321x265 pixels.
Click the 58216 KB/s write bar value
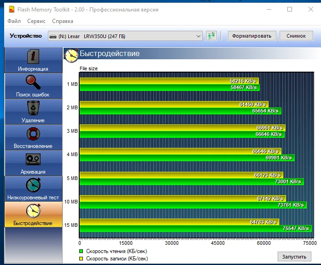pos(243,81)
